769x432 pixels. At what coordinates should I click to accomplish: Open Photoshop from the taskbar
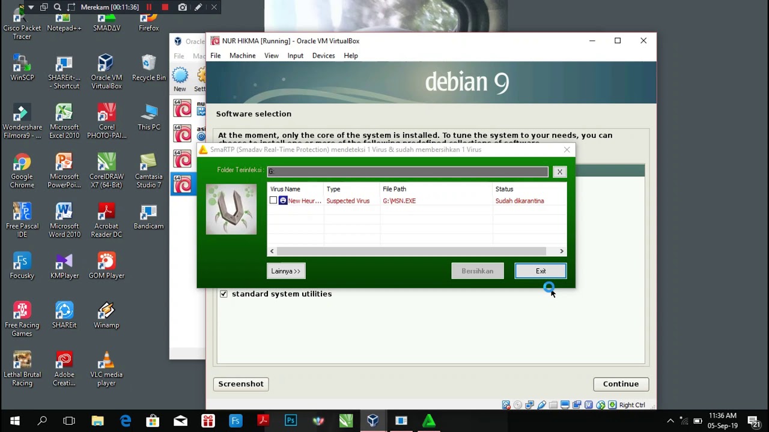click(x=291, y=421)
